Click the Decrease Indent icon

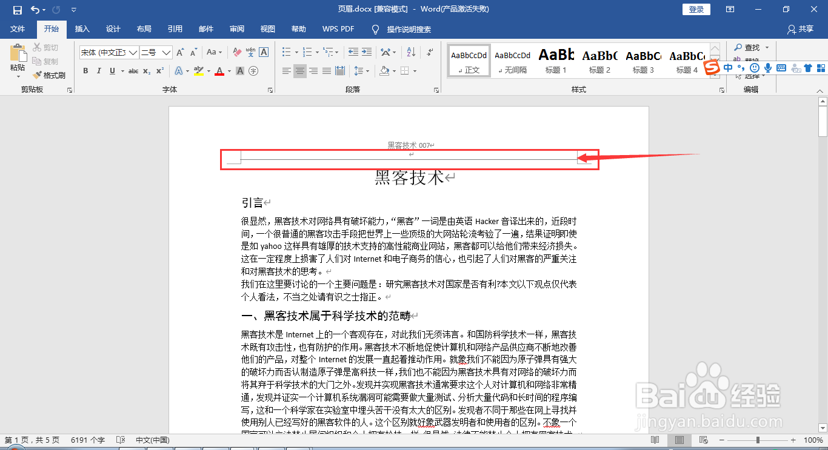click(x=352, y=53)
